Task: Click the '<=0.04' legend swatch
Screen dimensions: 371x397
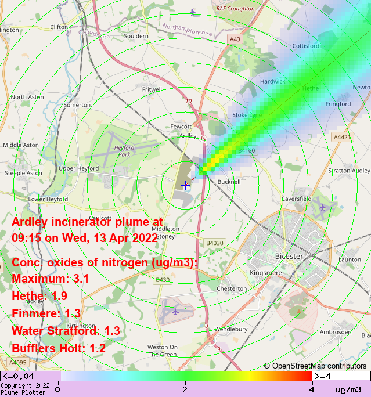Action: click(x=31, y=376)
